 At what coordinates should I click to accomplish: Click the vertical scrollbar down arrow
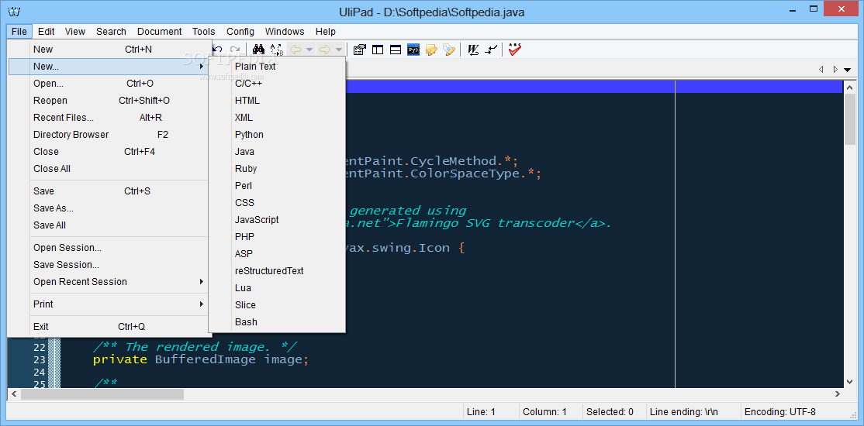pos(849,381)
